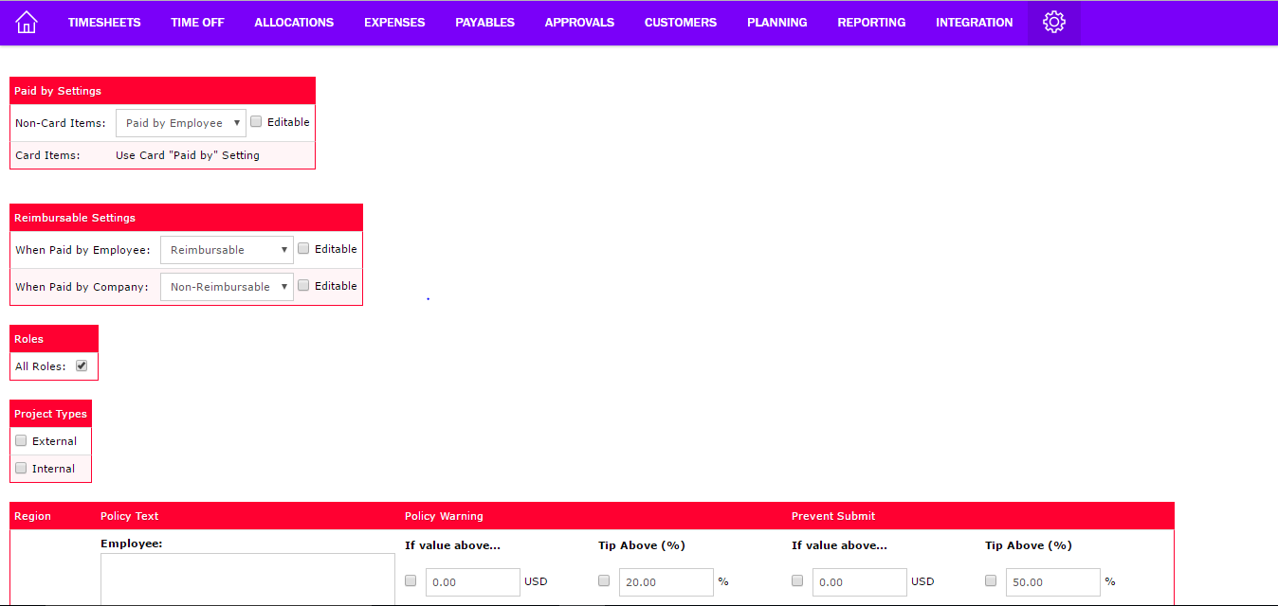Viewport: 1278px width, 606px height.
Task: Open the Timesheets menu
Action: click(x=104, y=22)
